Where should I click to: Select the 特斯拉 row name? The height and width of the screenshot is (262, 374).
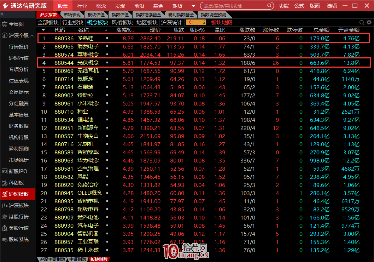pos(86,95)
